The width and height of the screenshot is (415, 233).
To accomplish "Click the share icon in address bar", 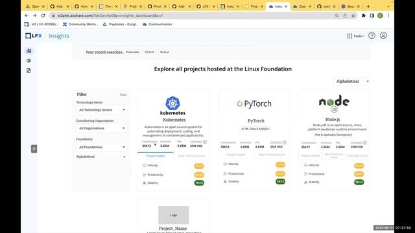I will (345, 16).
